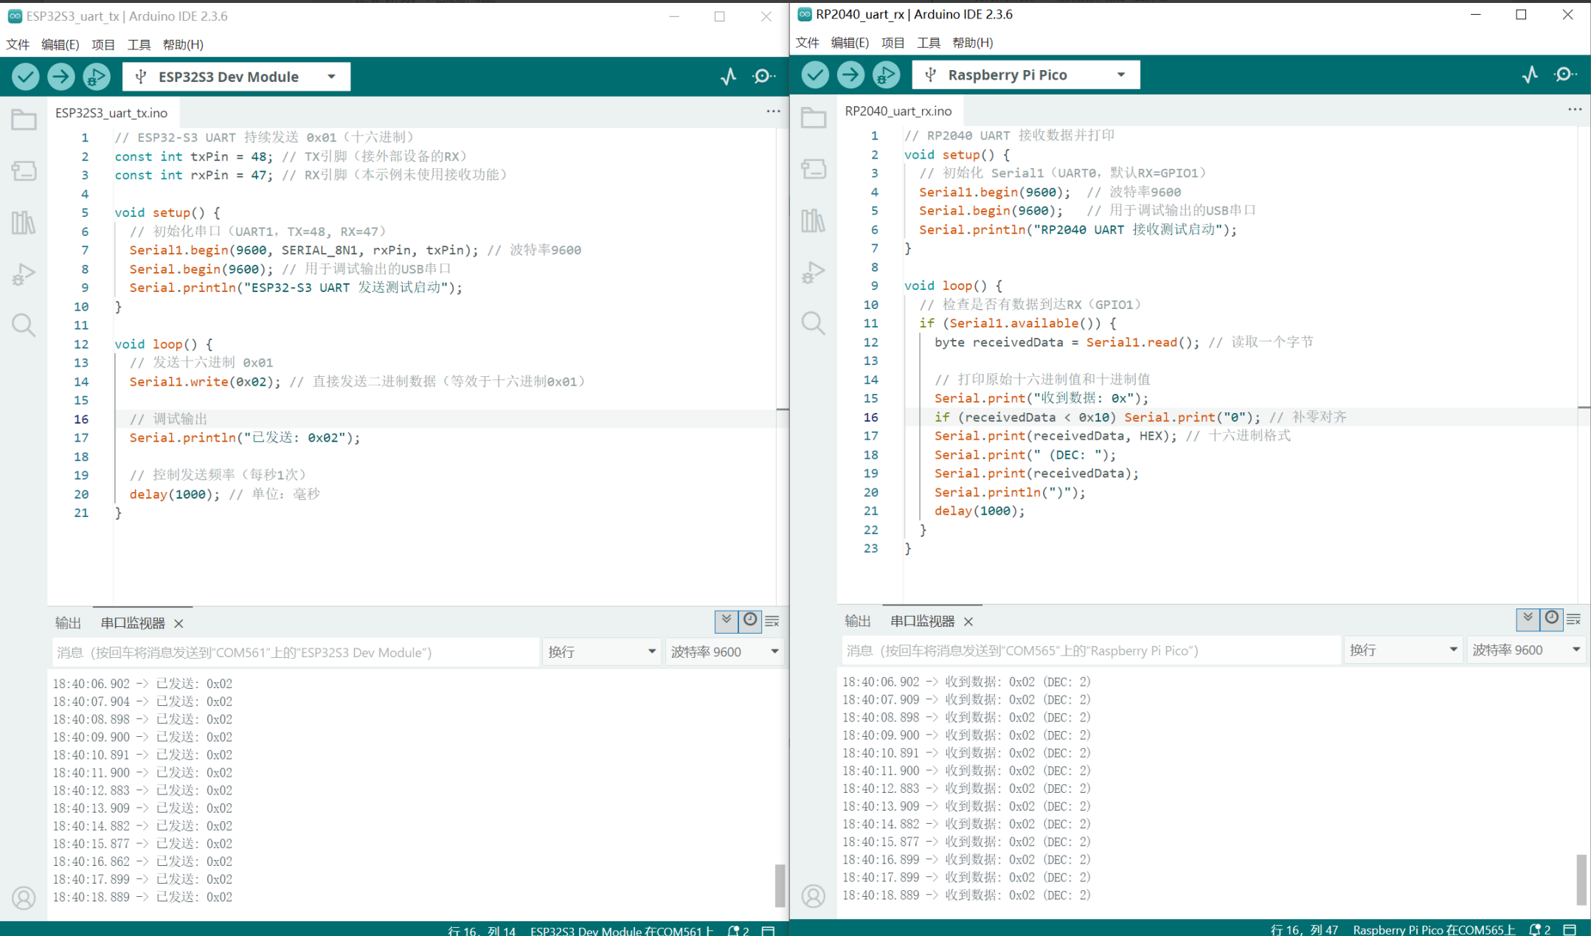The height and width of the screenshot is (936, 1591).
Task: Click Raspberry Pi Pico 在COM565上 status text
Action: point(1433,929)
